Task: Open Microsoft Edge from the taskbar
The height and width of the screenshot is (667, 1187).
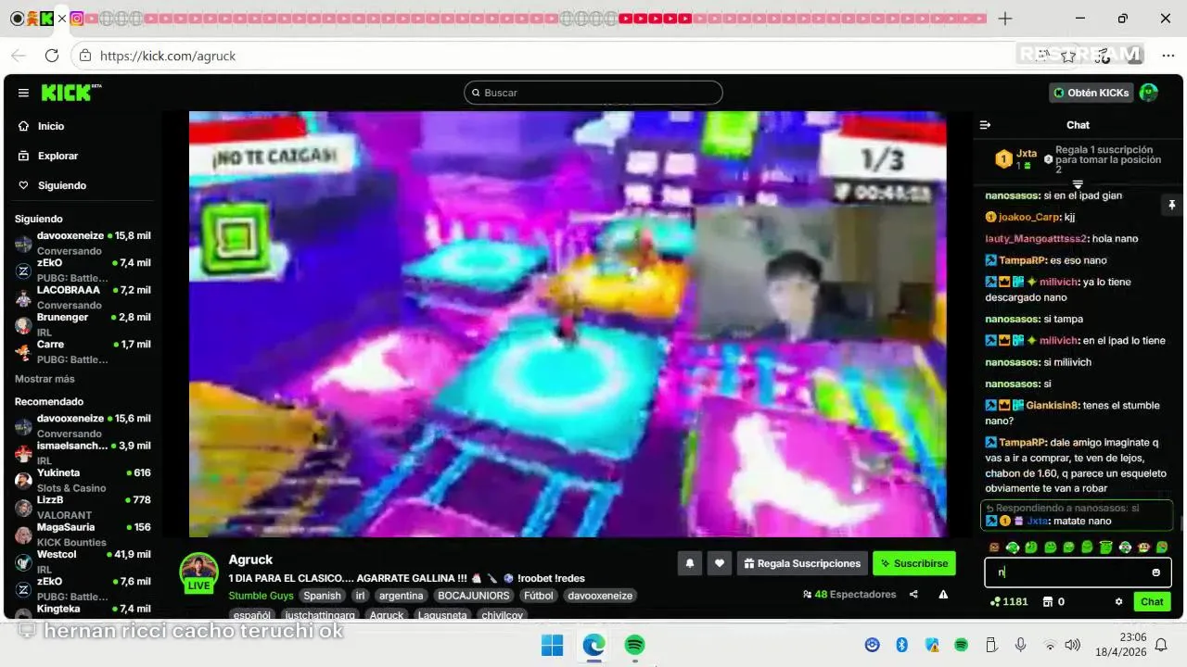Action: pos(593,645)
